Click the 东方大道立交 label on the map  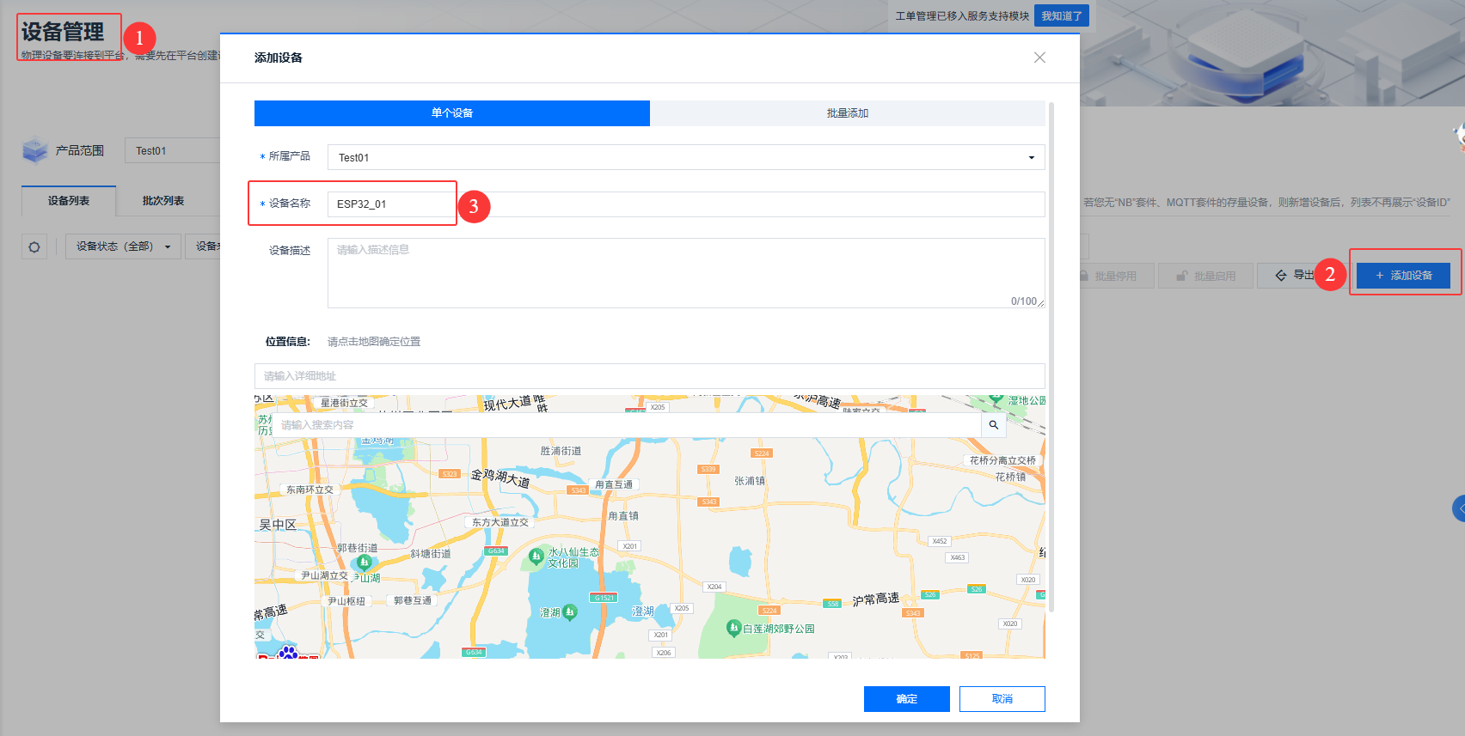500,522
